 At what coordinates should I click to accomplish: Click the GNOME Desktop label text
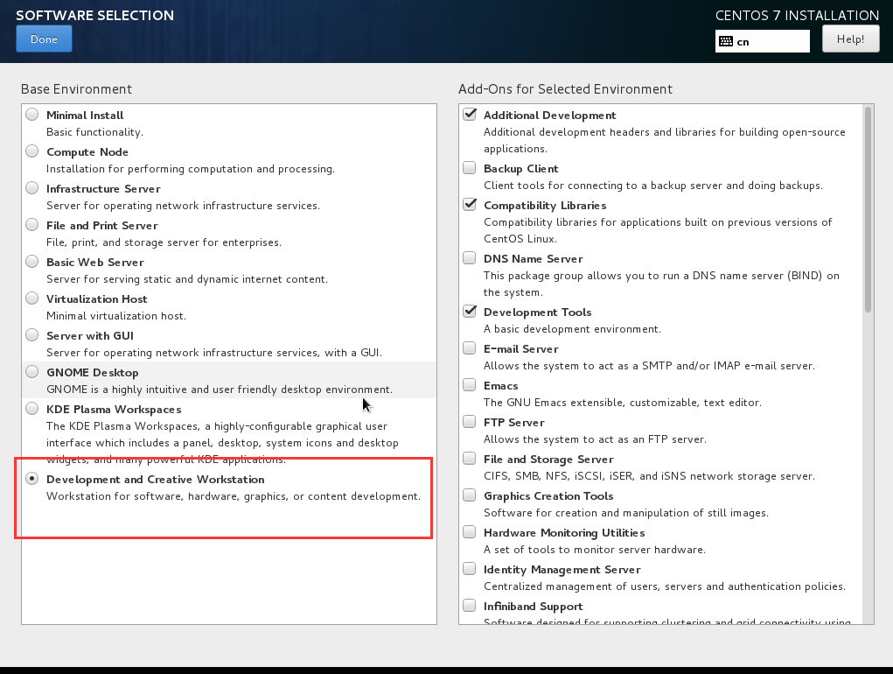click(92, 373)
